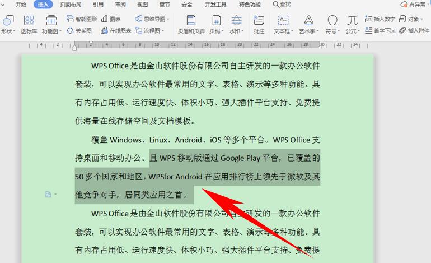Image resolution: width=431 pixels, height=263 pixels.
Task: Click the 页码 page number icon
Action: pos(216,21)
